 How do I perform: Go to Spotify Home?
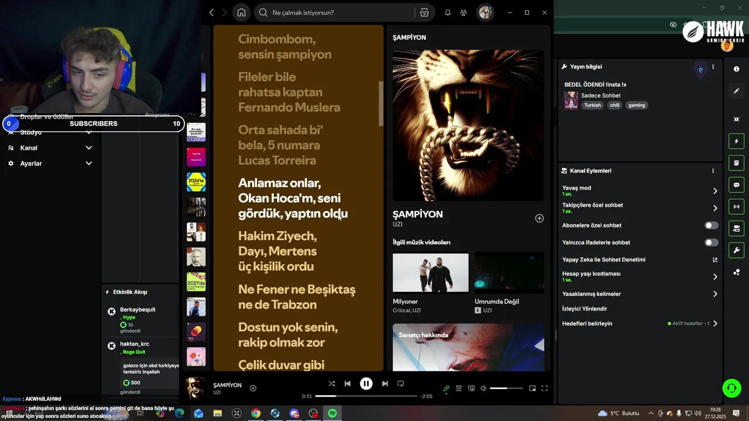coord(241,12)
